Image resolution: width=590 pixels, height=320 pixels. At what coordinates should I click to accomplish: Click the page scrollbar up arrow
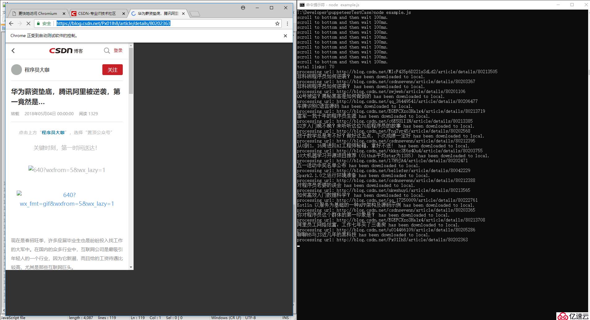(131, 45)
